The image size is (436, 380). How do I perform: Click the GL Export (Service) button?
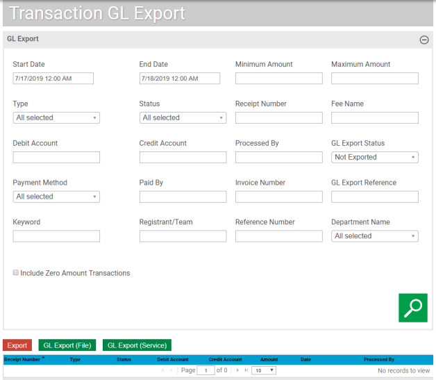[x=137, y=345]
